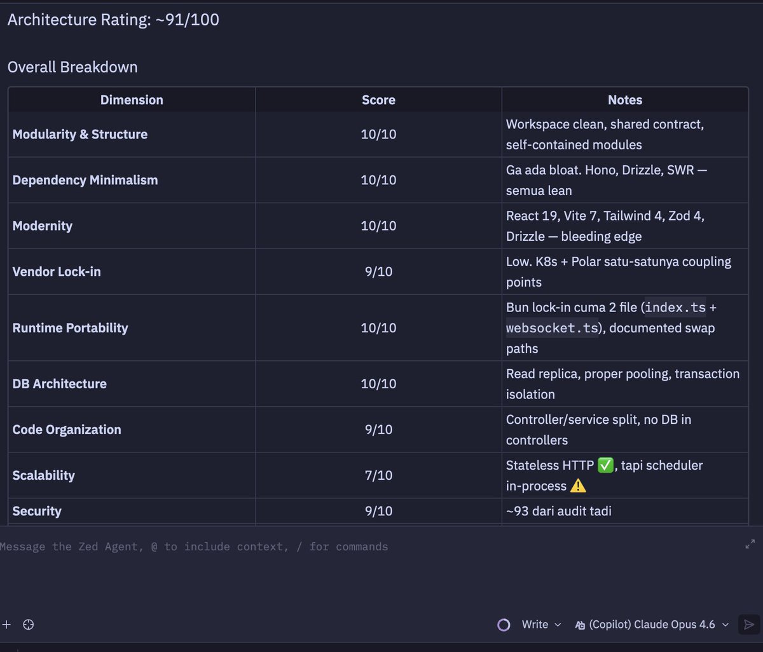The height and width of the screenshot is (652, 763).
Task: Click the 9/10 score for Security
Action: [x=378, y=511]
